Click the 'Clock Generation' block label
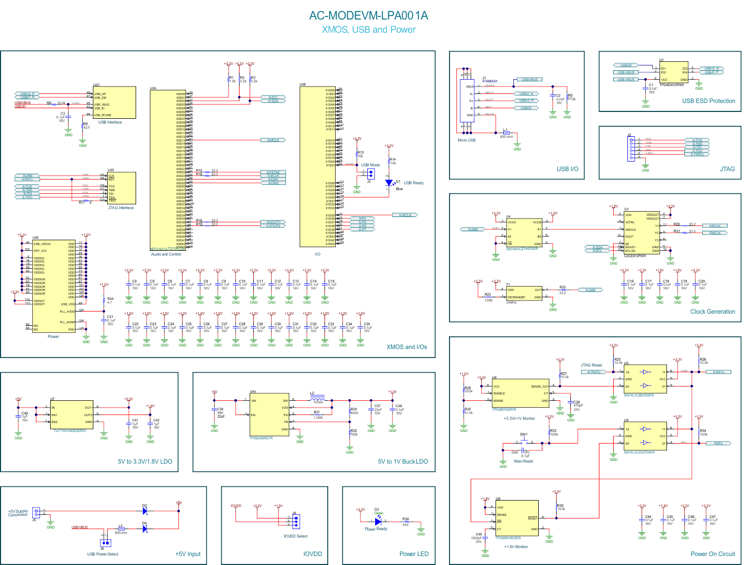This screenshot has width=754, height=565. 712,312
